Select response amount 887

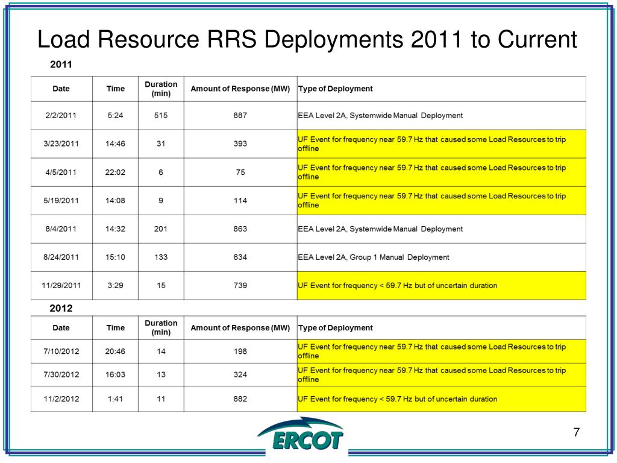[x=240, y=115]
